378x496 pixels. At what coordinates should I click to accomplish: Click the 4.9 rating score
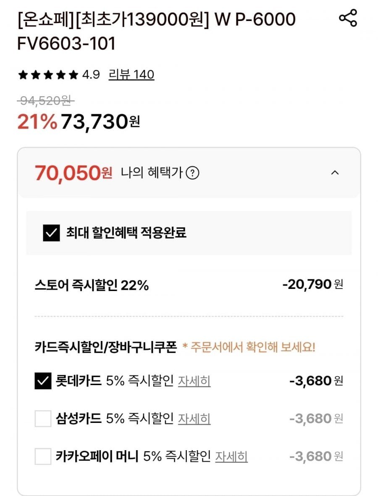[91, 75]
